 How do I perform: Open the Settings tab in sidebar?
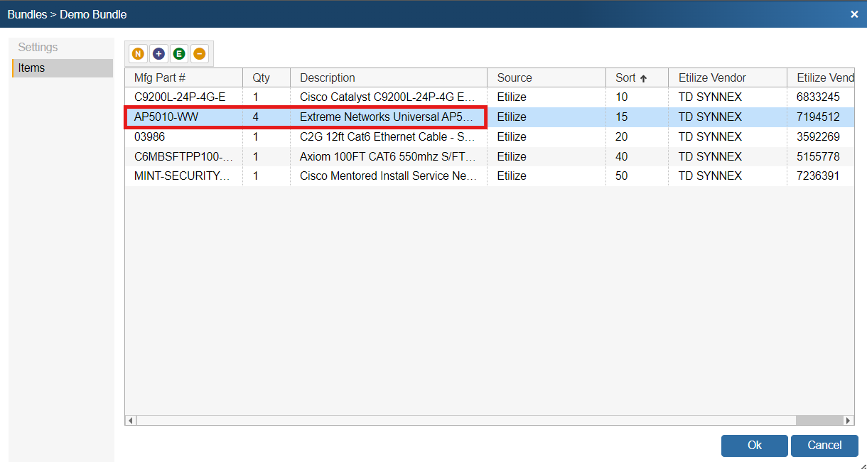pos(38,48)
